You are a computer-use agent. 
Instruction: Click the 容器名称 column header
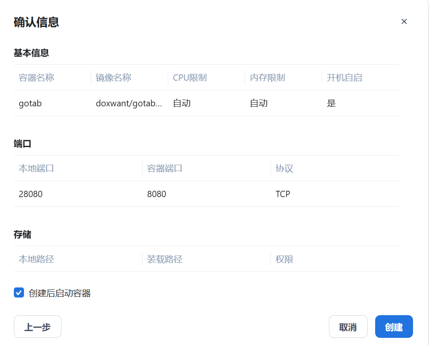click(37, 78)
